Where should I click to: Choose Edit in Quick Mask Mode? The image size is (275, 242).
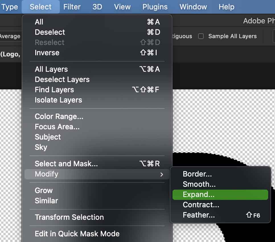(97, 234)
